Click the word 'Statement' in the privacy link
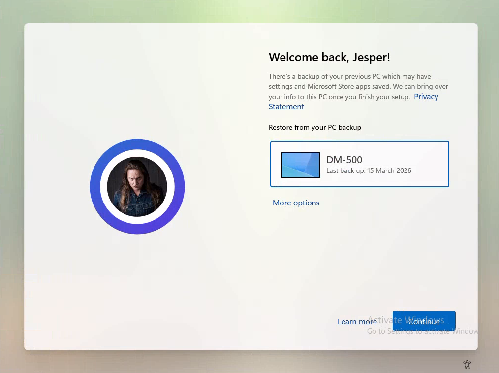 point(286,107)
